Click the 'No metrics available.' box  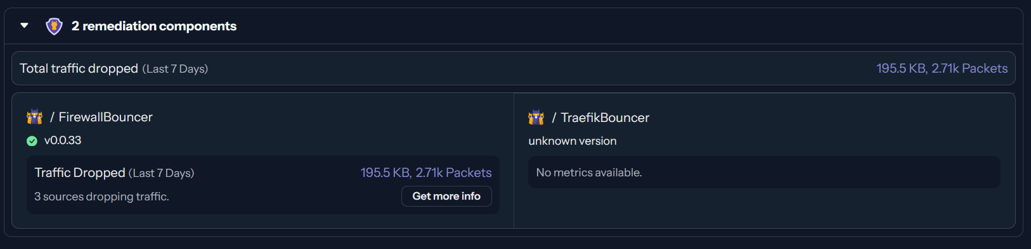764,173
